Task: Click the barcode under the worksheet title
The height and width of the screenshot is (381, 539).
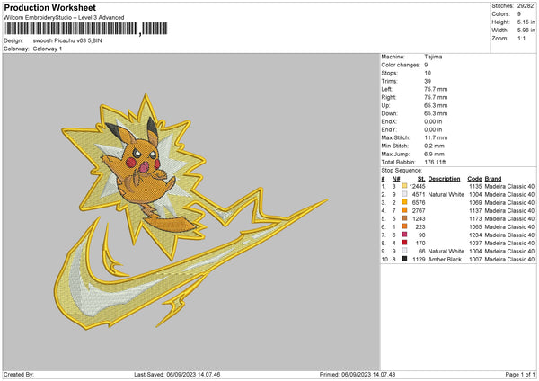Action: click(x=86, y=29)
